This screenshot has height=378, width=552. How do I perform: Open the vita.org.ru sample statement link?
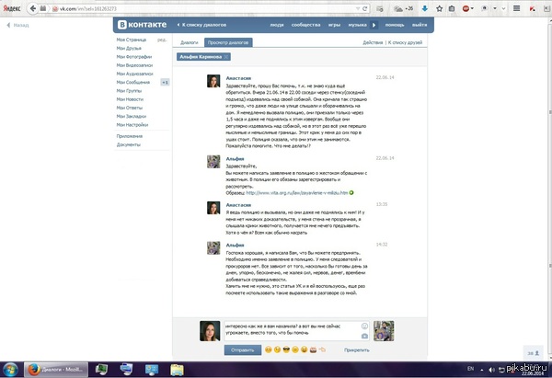click(x=297, y=193)
